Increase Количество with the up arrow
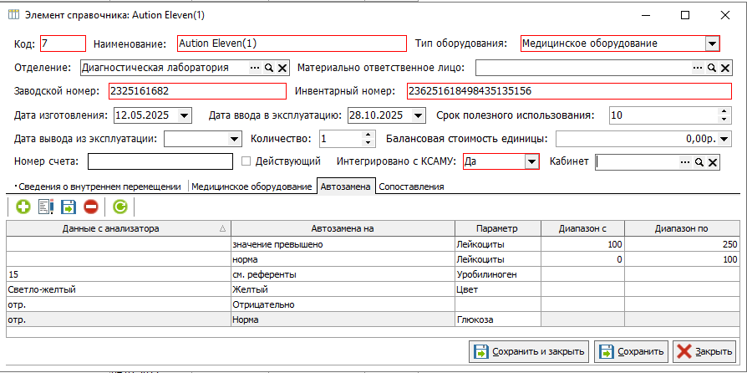 pos(368,135)
